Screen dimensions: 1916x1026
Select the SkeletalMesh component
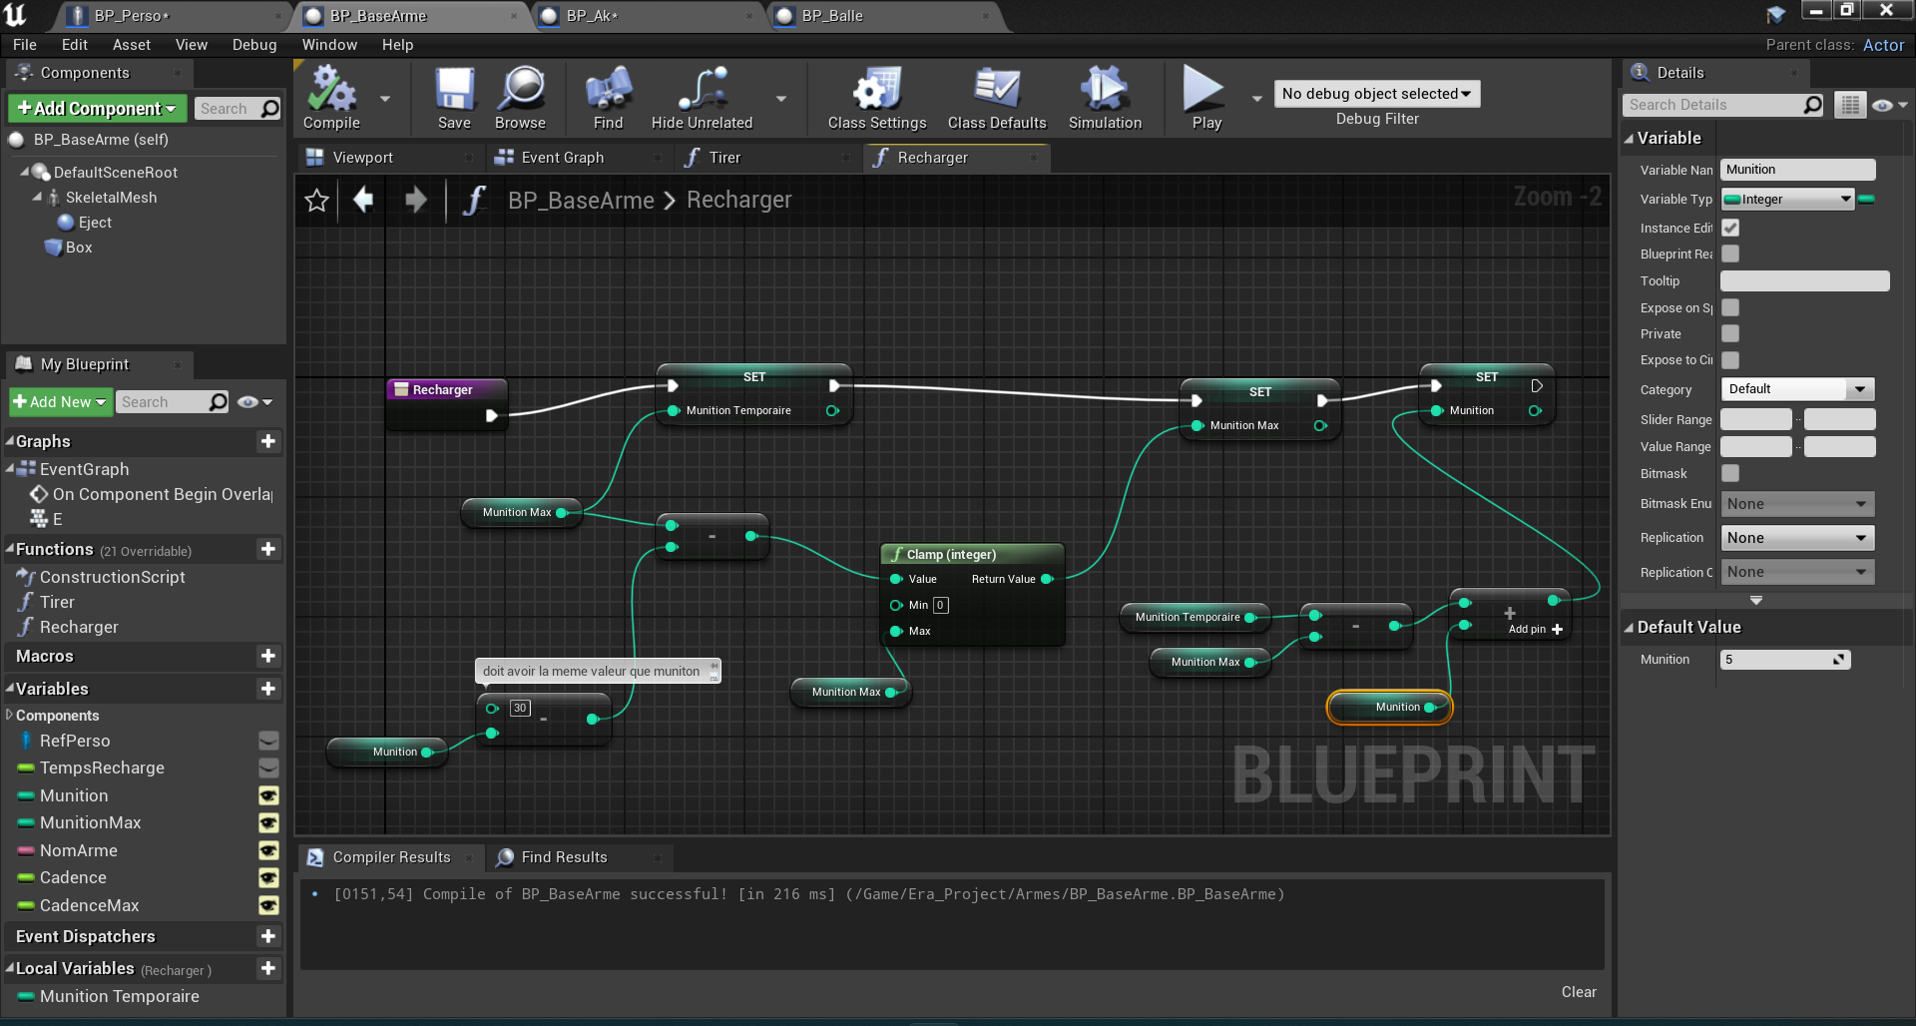tap(111, 198)
